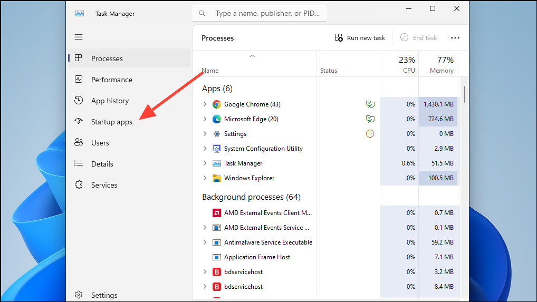
Task: Click the Antimalware Service Executable icon
Action: [216, 242]
